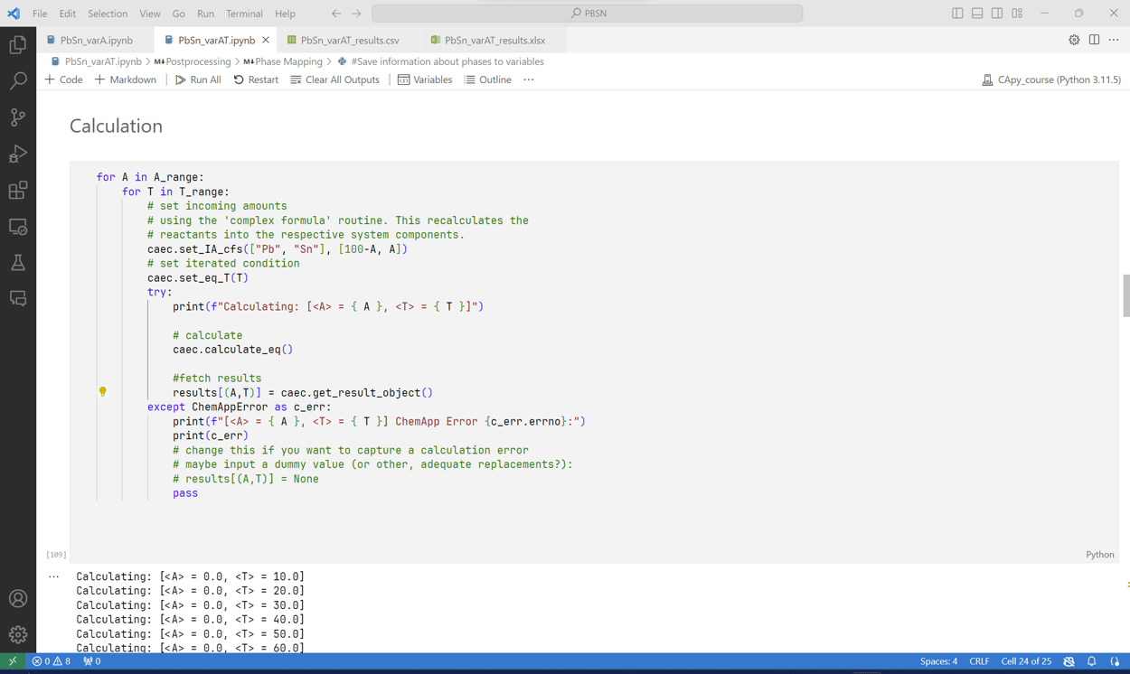Expand cell output ellipsis menu
1130x674 pixels.
(54, 576)
